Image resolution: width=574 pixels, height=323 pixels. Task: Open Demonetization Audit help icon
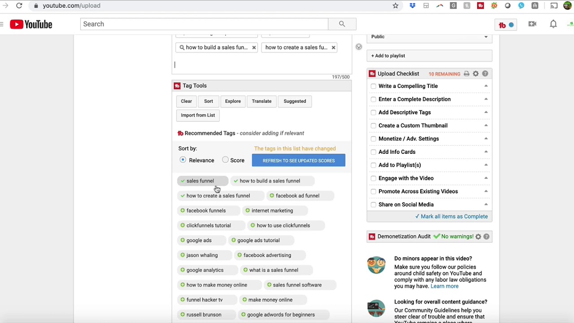point(486,237)
